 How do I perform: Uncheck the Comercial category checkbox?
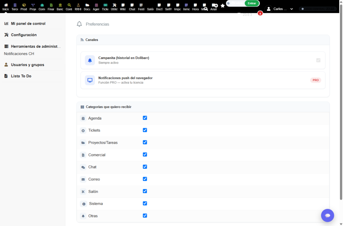145,155
